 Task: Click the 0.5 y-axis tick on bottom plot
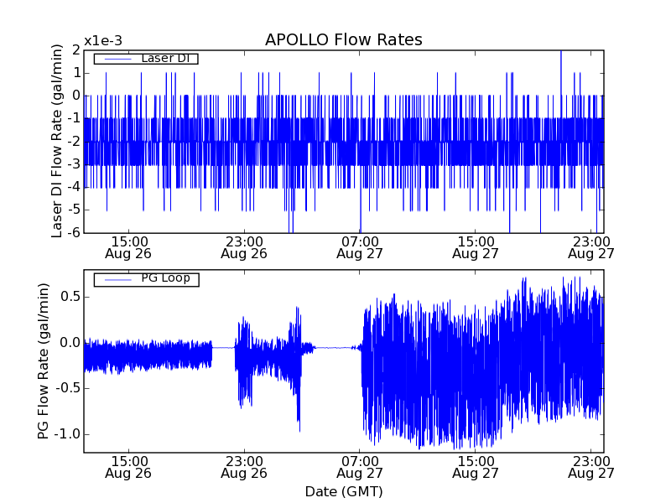pyautogui.click(x=68, y=297)
